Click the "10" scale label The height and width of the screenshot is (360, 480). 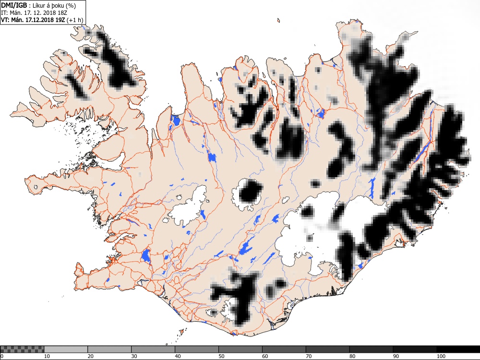(47, 356)
